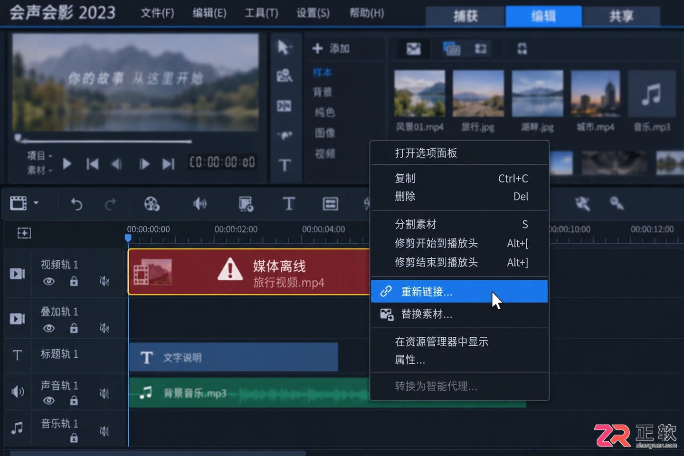This screenshot has width=684, height=456.
Task: Click the Undo arrow
Action: click(76, 204)
